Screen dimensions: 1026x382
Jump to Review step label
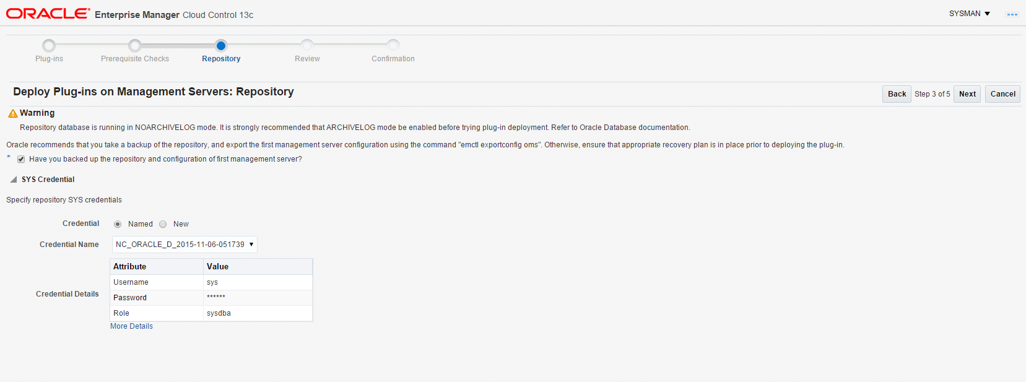[x=307, y=59]
